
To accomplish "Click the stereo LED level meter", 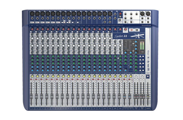I will tap(142, 46).
